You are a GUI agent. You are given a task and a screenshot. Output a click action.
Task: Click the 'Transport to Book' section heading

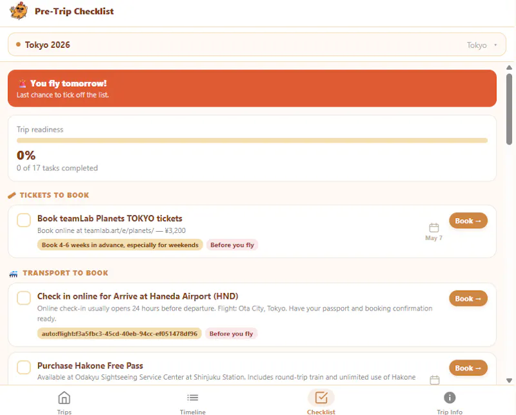[x=66, y=273]
